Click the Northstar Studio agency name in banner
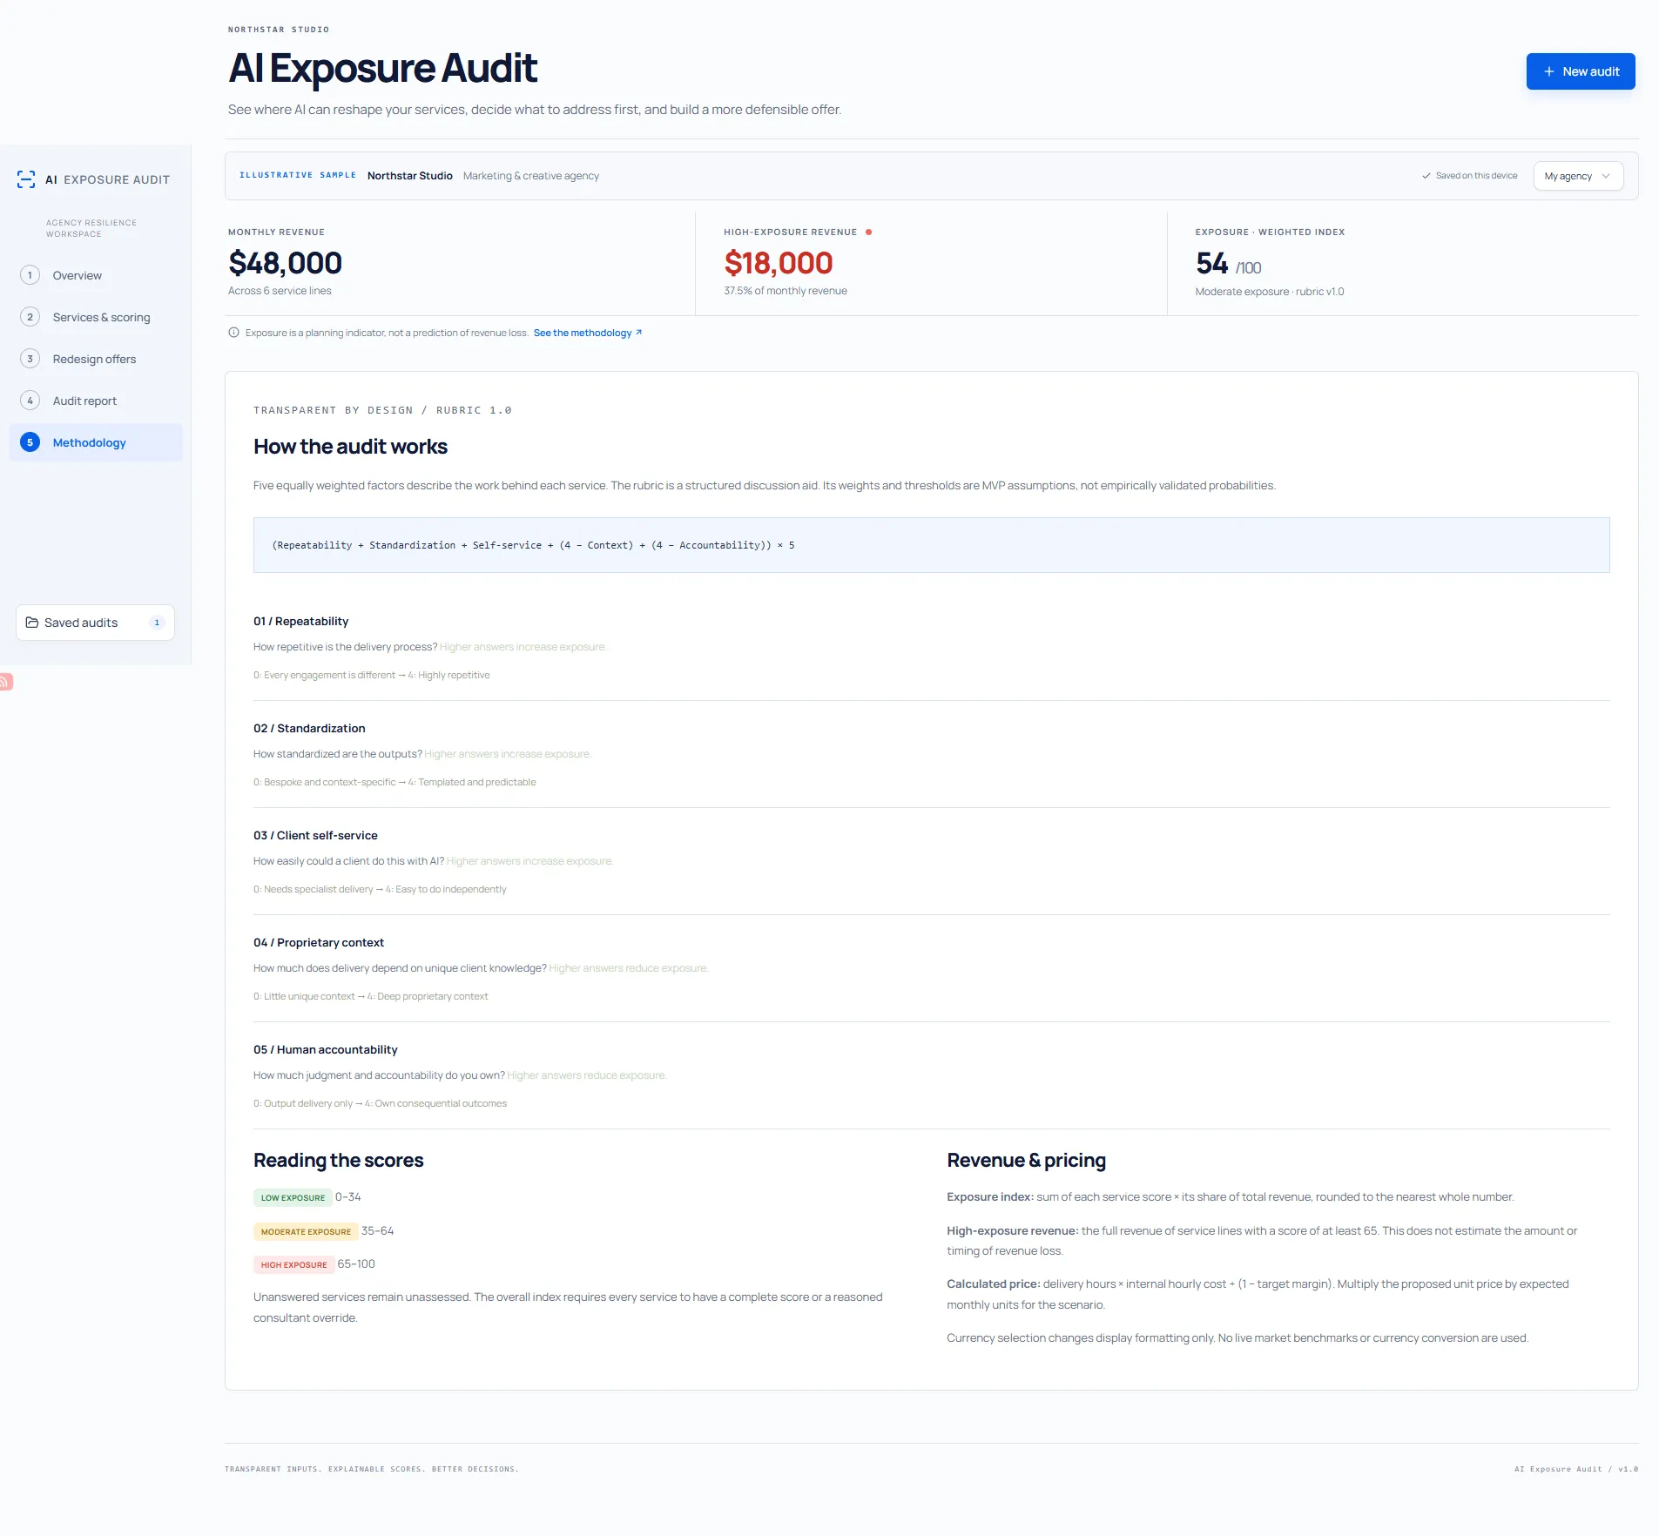The width and height of the screenshot is (1659, 1536). point(409,176)
